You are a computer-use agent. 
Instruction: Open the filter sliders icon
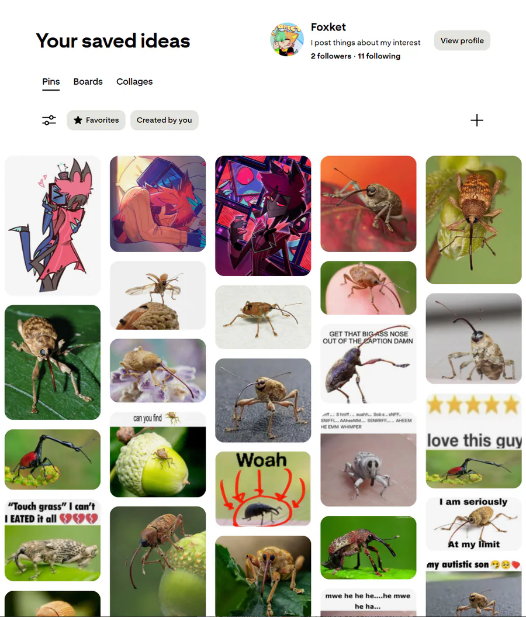[x=49, y=120]
